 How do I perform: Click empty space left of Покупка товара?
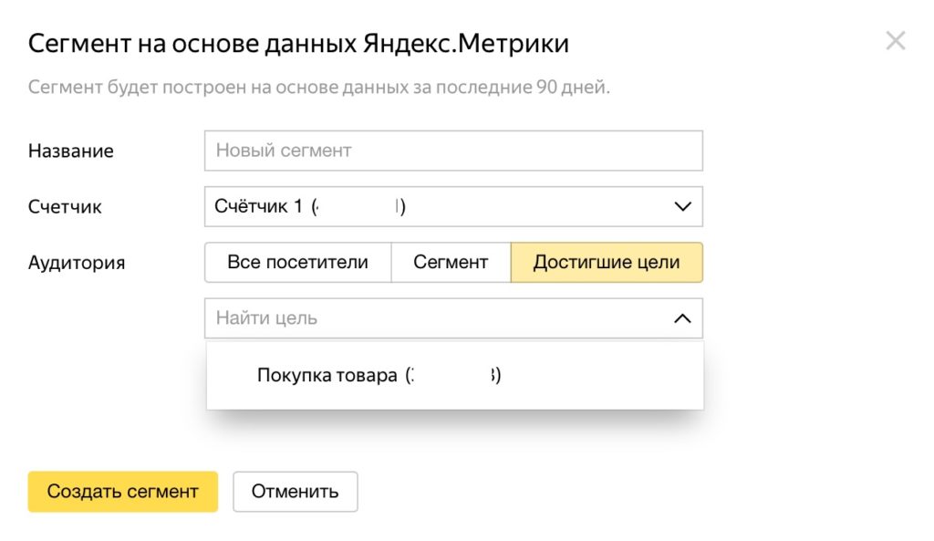232,375
